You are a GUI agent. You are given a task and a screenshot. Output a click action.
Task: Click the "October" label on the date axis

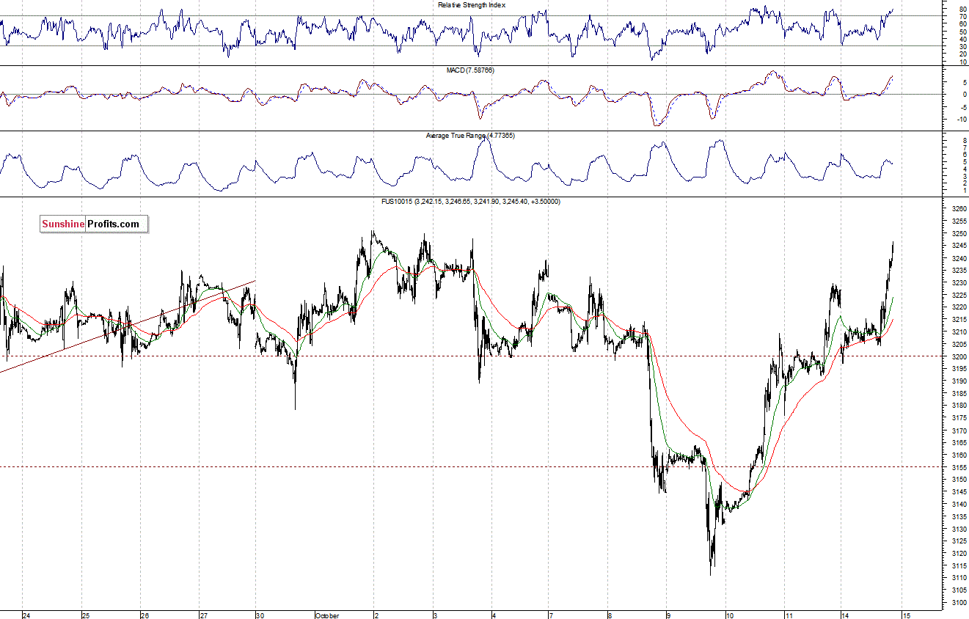point(327,615)
